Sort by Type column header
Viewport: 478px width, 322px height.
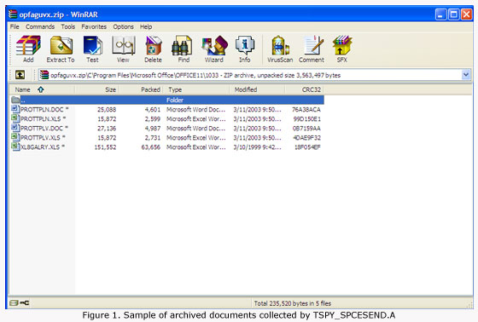click(196, 89)
